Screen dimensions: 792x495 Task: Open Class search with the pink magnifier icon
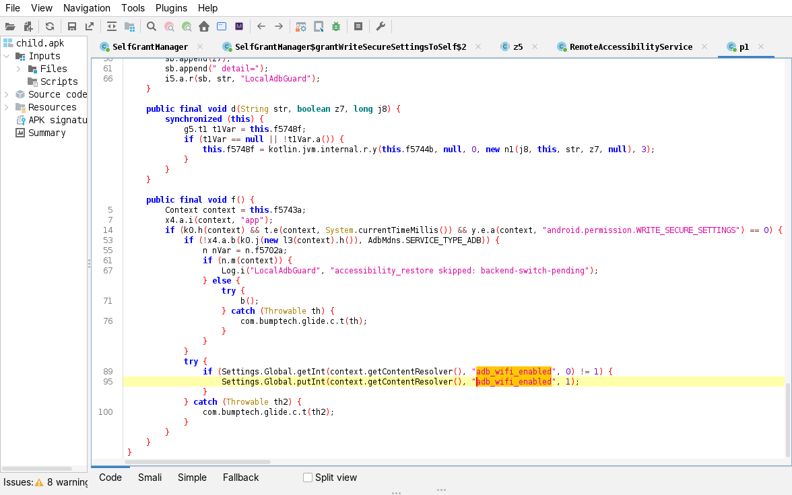pos(169,27)
